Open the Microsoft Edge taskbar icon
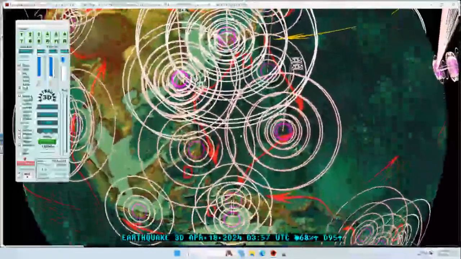Image resolution: width=461 pixels, height=259 pixels. point(262,254)
